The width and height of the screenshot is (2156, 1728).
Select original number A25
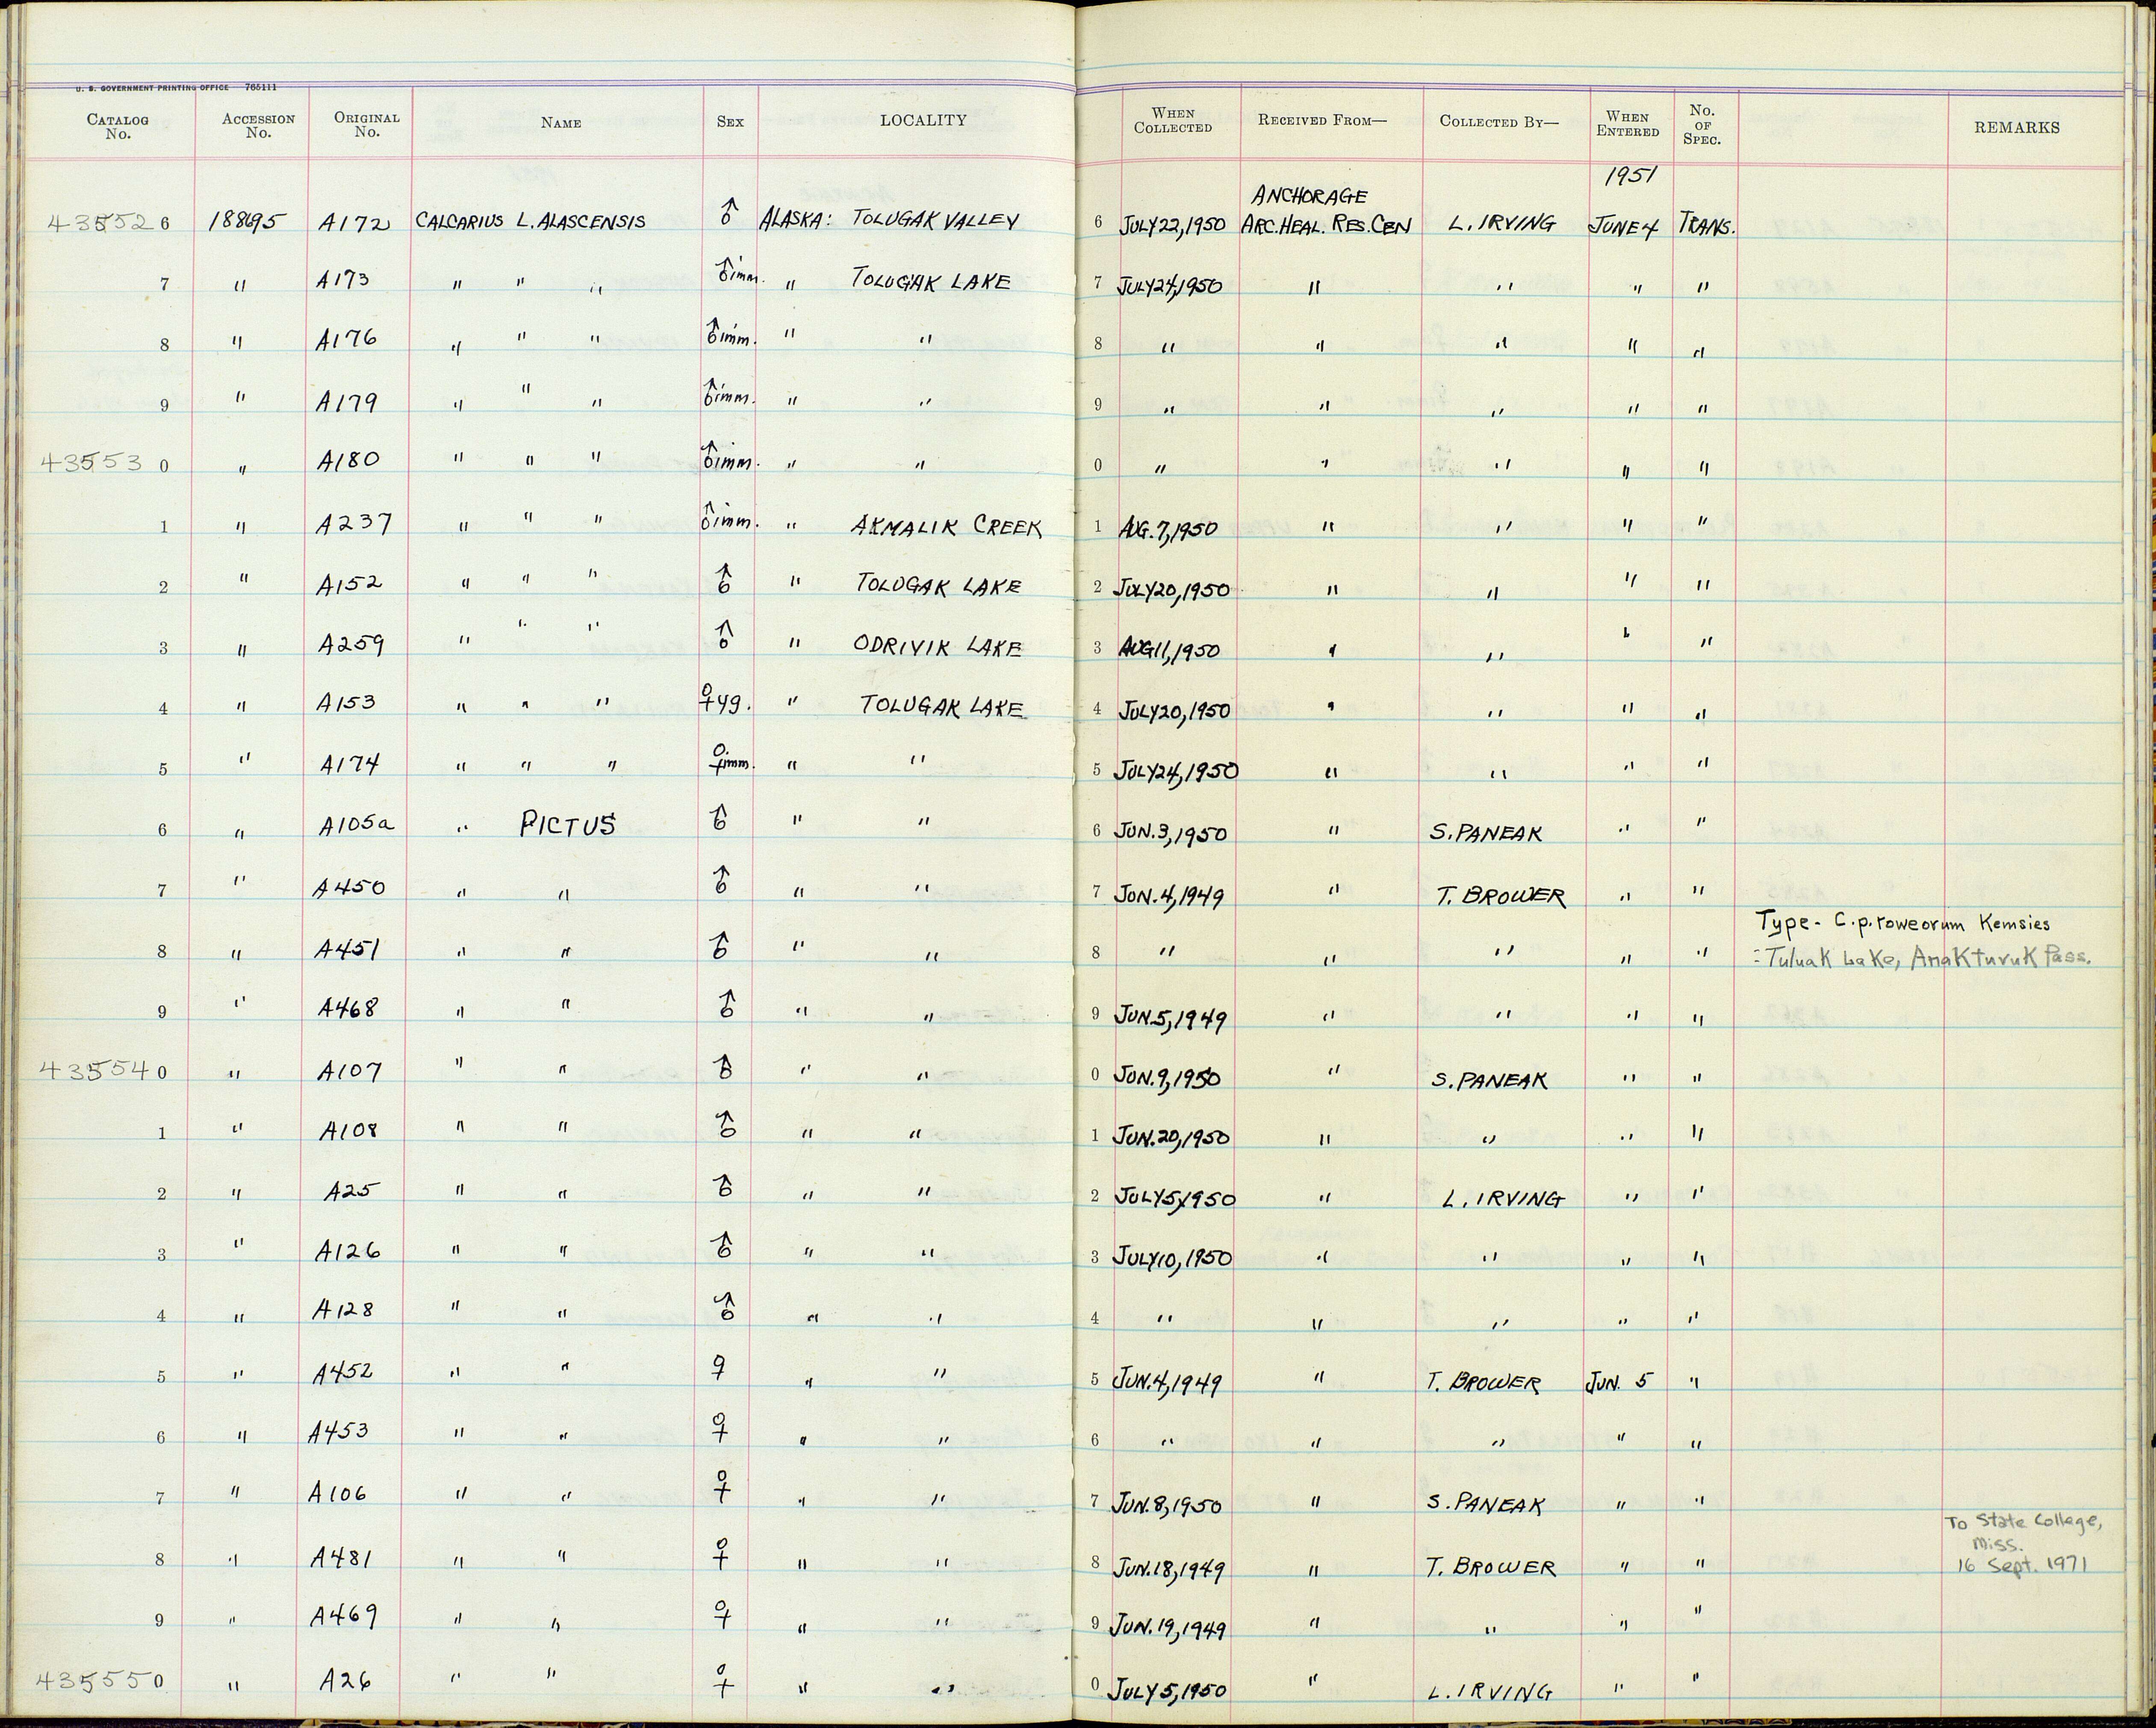352,1190
